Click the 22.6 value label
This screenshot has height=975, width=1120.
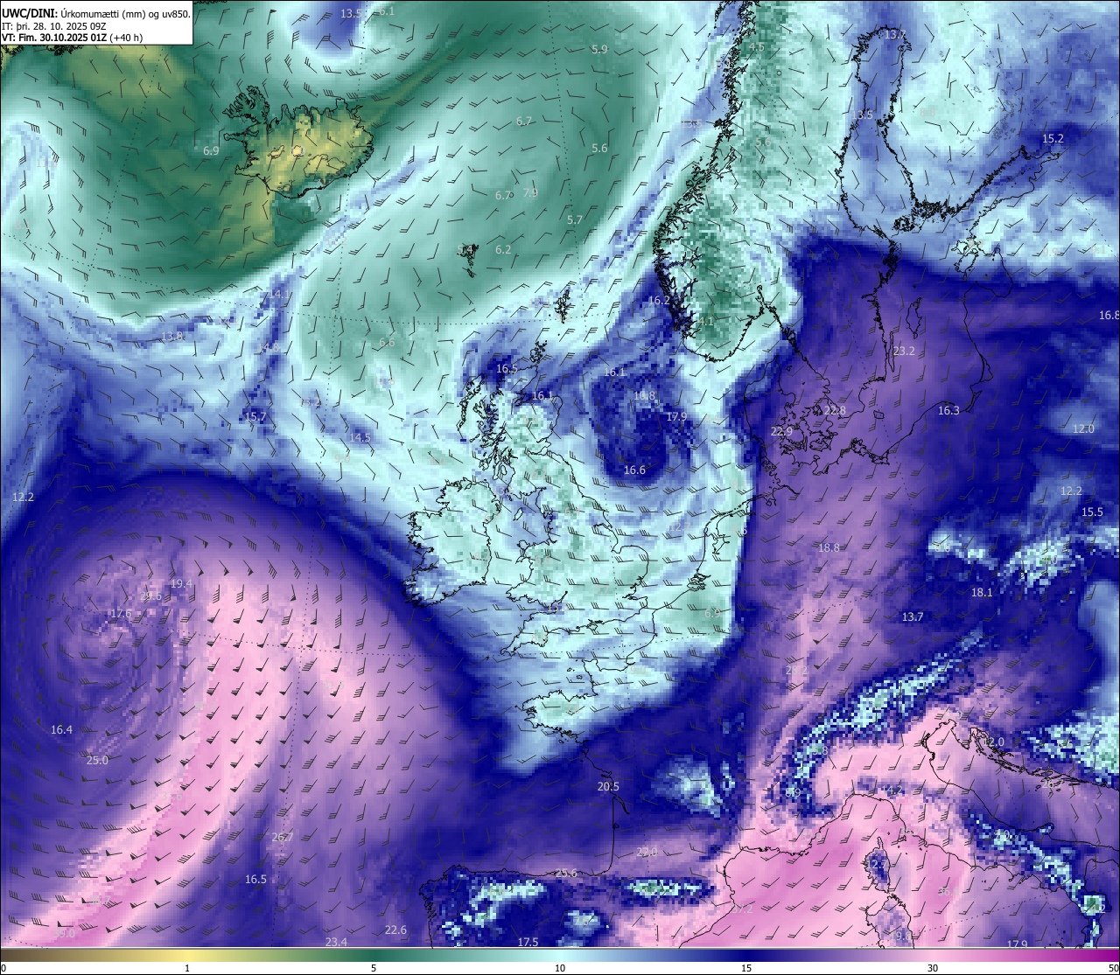point(395,930)
